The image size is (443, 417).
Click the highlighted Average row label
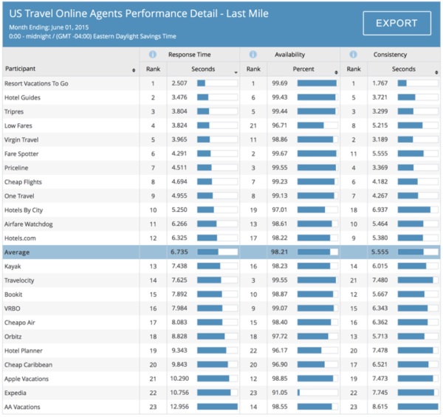(17, 252)
